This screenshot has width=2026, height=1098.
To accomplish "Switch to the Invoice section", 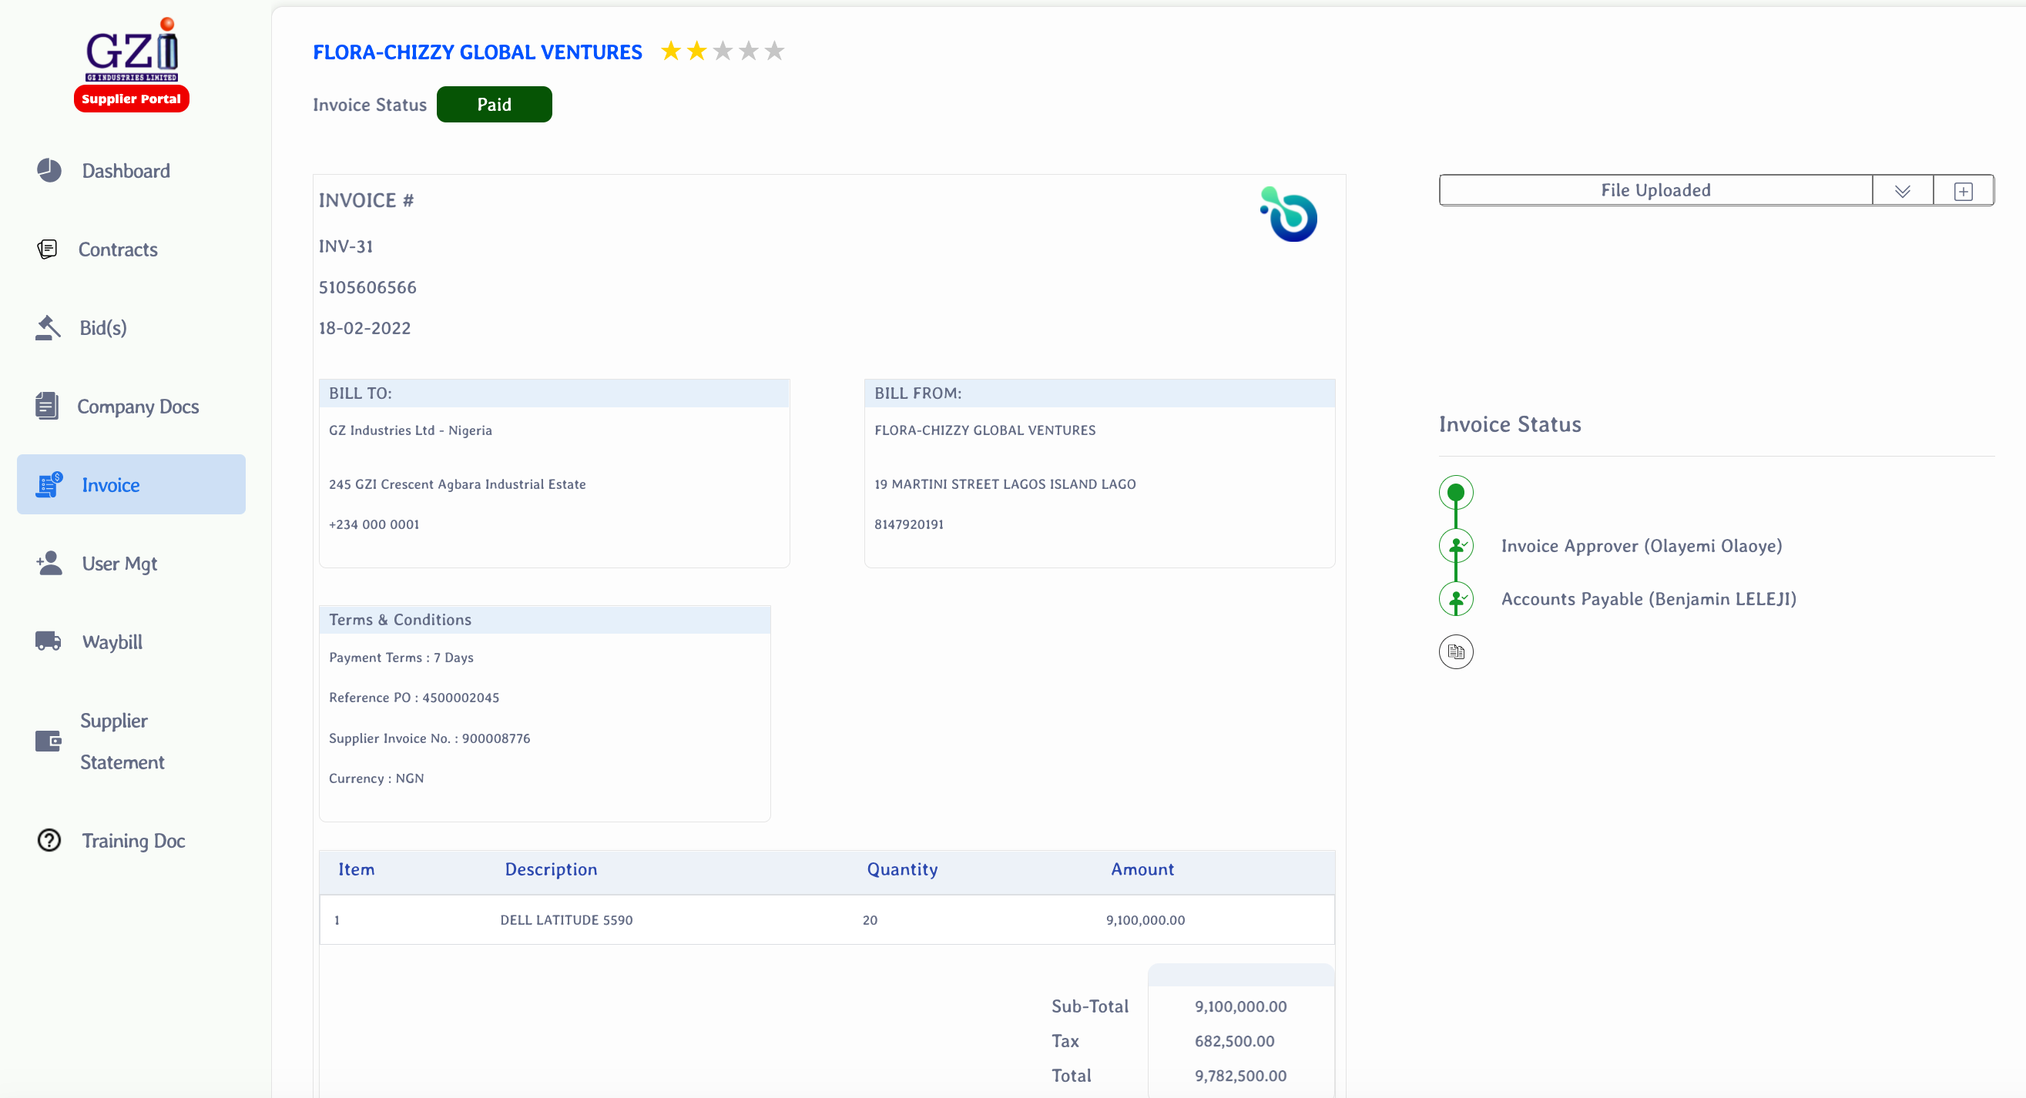I will click(110, 484).
